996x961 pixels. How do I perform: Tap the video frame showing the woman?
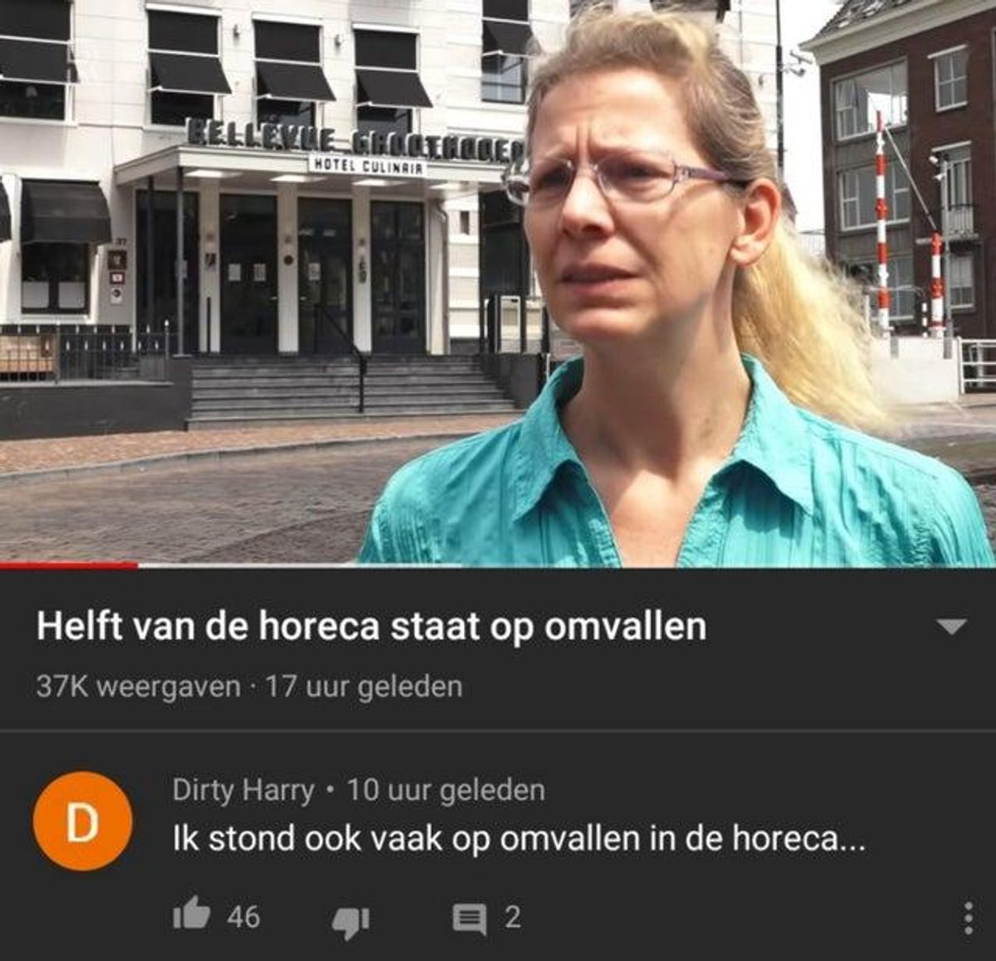point(498,282)
